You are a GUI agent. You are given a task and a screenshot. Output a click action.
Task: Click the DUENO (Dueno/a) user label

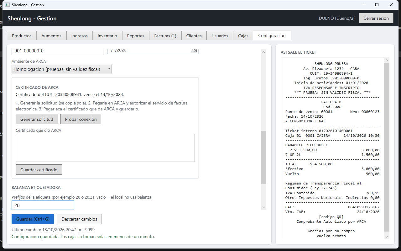pos(337,18)
